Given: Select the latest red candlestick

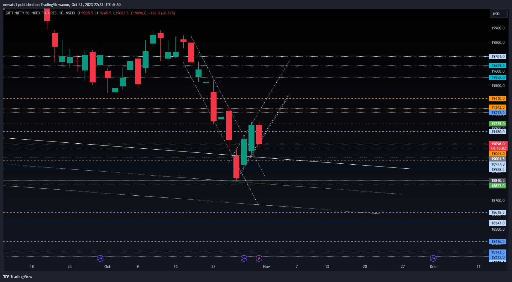Looking at the screenshot, I should click(x=259, y=134).
